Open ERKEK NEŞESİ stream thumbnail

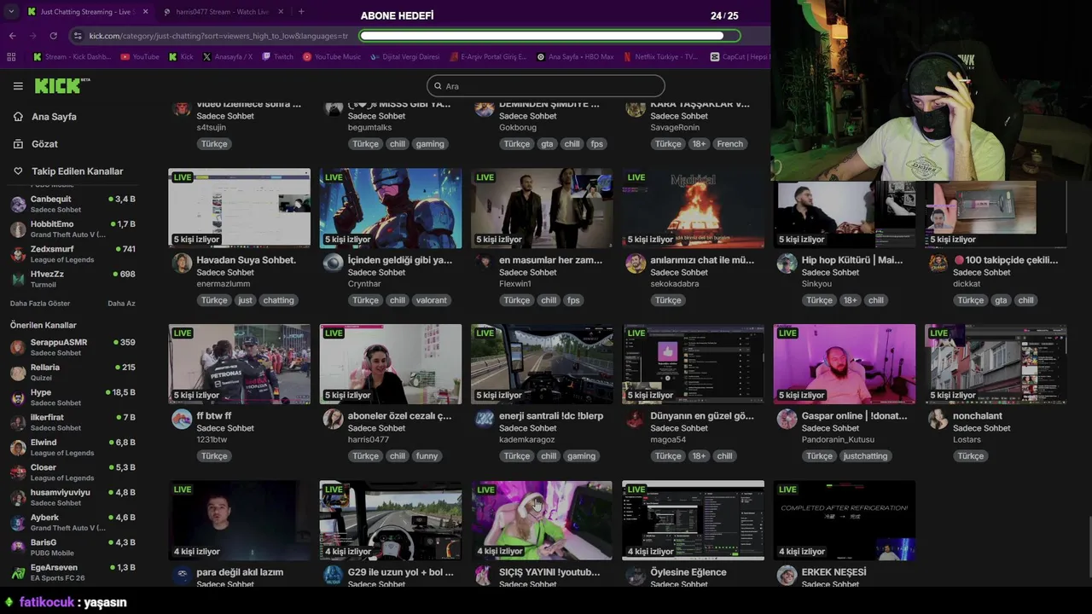point(845,520)
